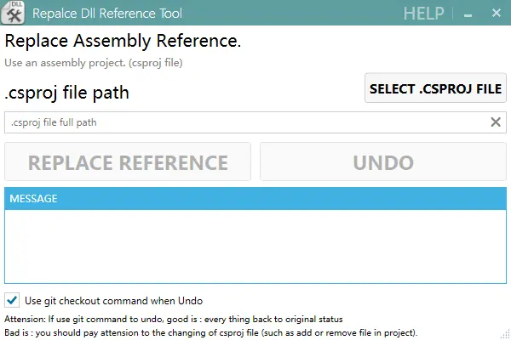This screenshot has width=511, height=340.
Task: Click the 'Use an assembly project' subtitle text
Action: (x=94, y=62)
